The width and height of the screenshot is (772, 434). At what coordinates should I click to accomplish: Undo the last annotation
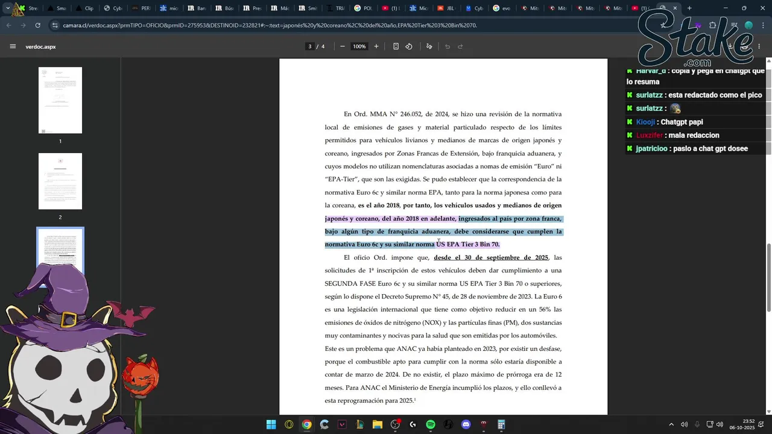click(x=448, y=46)
